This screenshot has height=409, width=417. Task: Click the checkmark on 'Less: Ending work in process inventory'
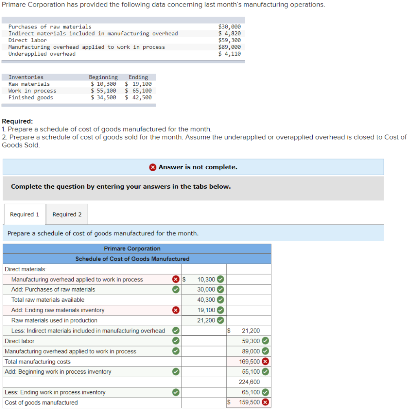(176, 392)
